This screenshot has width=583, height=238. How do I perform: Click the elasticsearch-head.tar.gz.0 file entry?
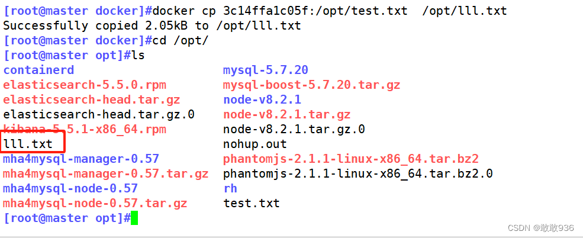tap(99, 114)
